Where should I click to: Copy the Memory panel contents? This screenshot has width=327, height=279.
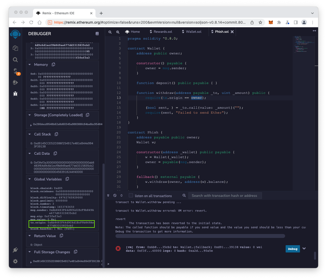pos(53,64)
